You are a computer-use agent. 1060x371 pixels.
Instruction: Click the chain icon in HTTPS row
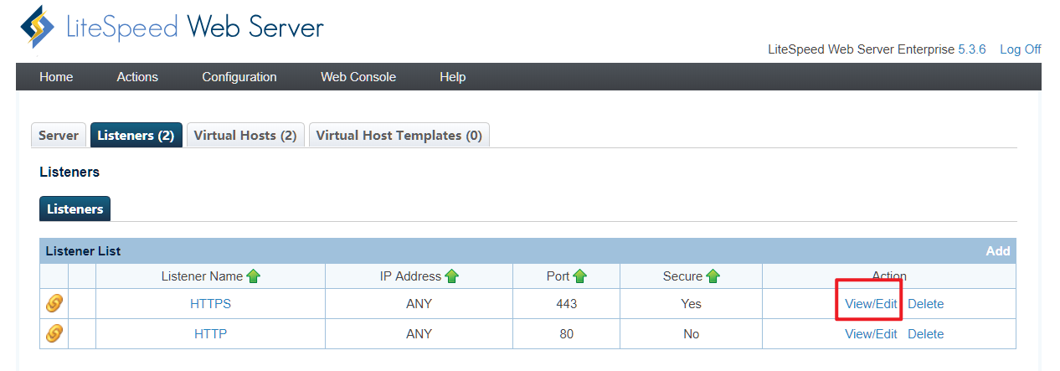[x=54, y=304]
